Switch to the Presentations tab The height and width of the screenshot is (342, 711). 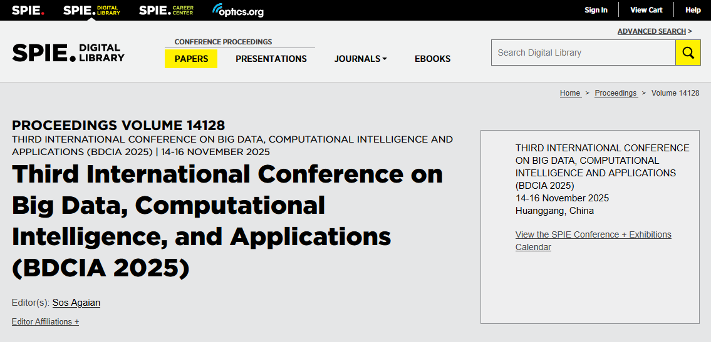[x=271, y=59]
